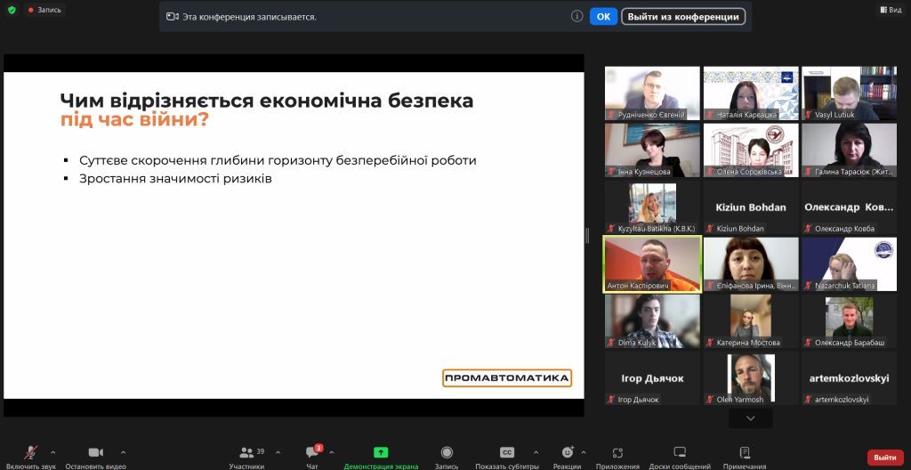911x470 pixels.
Task: Toggle Показать субтитры captions button
Action: 506,458
